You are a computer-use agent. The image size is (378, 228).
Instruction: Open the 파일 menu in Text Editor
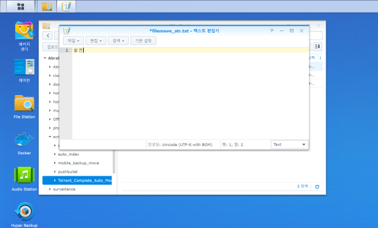(73, 40)
